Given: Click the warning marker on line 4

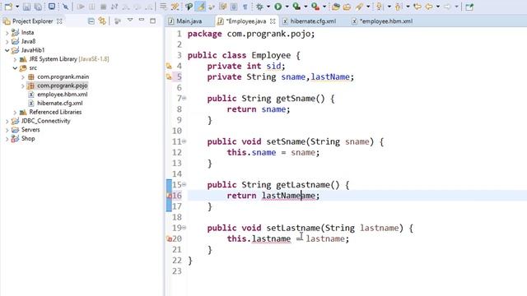Looking at the screenshot, I should pyautogui.click(x=169, y=66).
